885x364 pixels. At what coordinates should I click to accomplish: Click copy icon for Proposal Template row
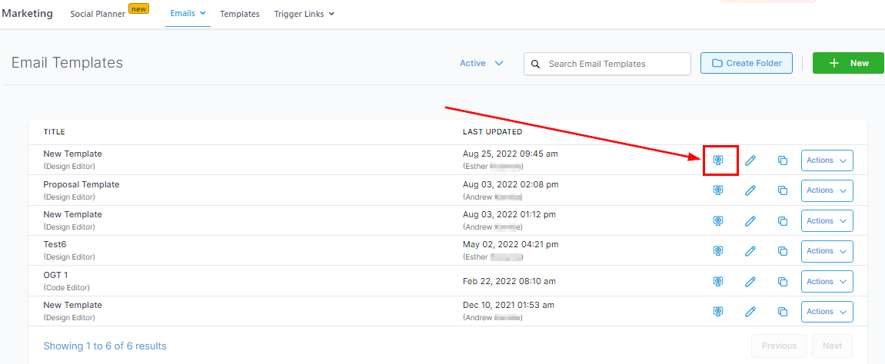click(x=783, y=190)
